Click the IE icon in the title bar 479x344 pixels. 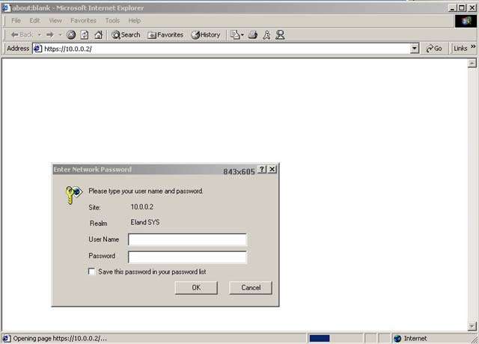click(x=5, y=7)
